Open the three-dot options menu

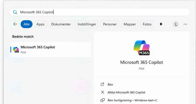(185, 24)
